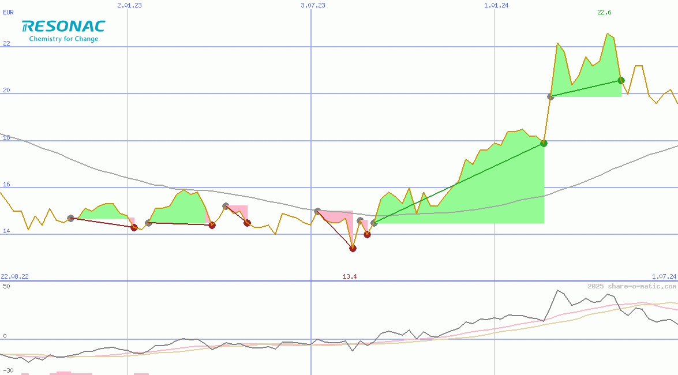The image size is (678, 375).
Task: Click the 14 price axis label
Action: (6, 231)
